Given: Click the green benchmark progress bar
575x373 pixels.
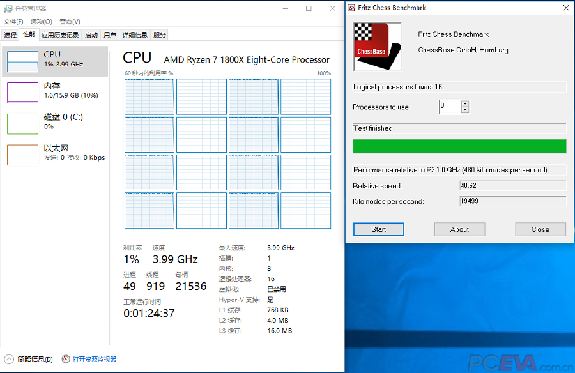Looking at the screenshot, I should (x=459, y=146).
